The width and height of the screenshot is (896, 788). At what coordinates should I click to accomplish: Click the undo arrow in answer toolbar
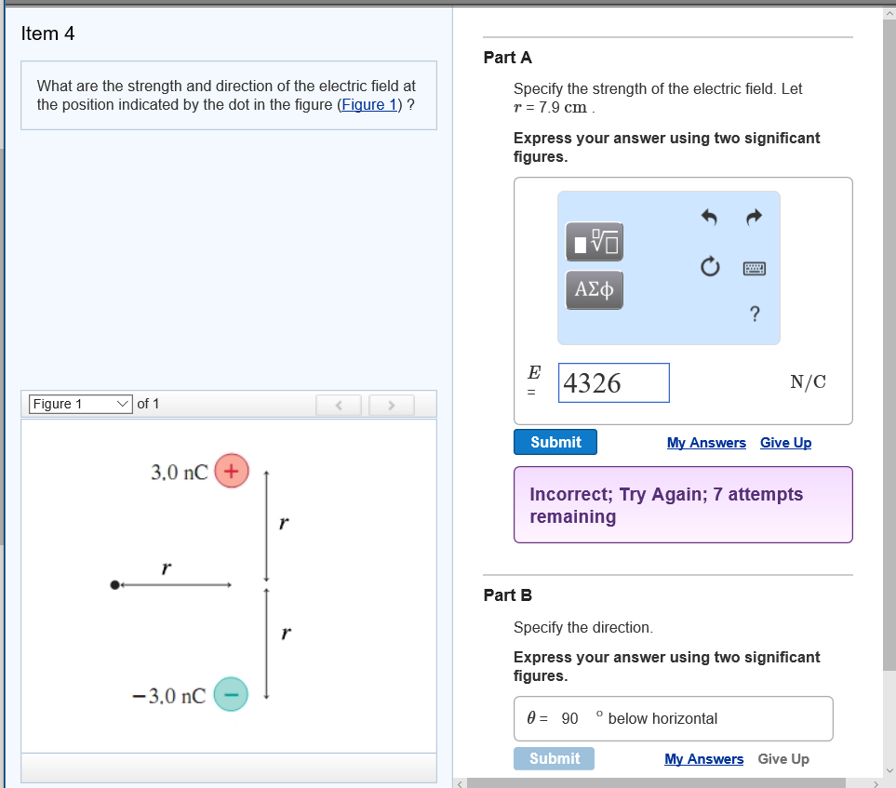point(709,219)
